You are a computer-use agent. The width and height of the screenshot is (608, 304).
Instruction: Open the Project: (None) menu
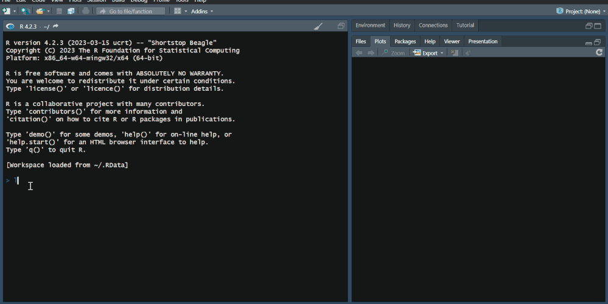581,11
